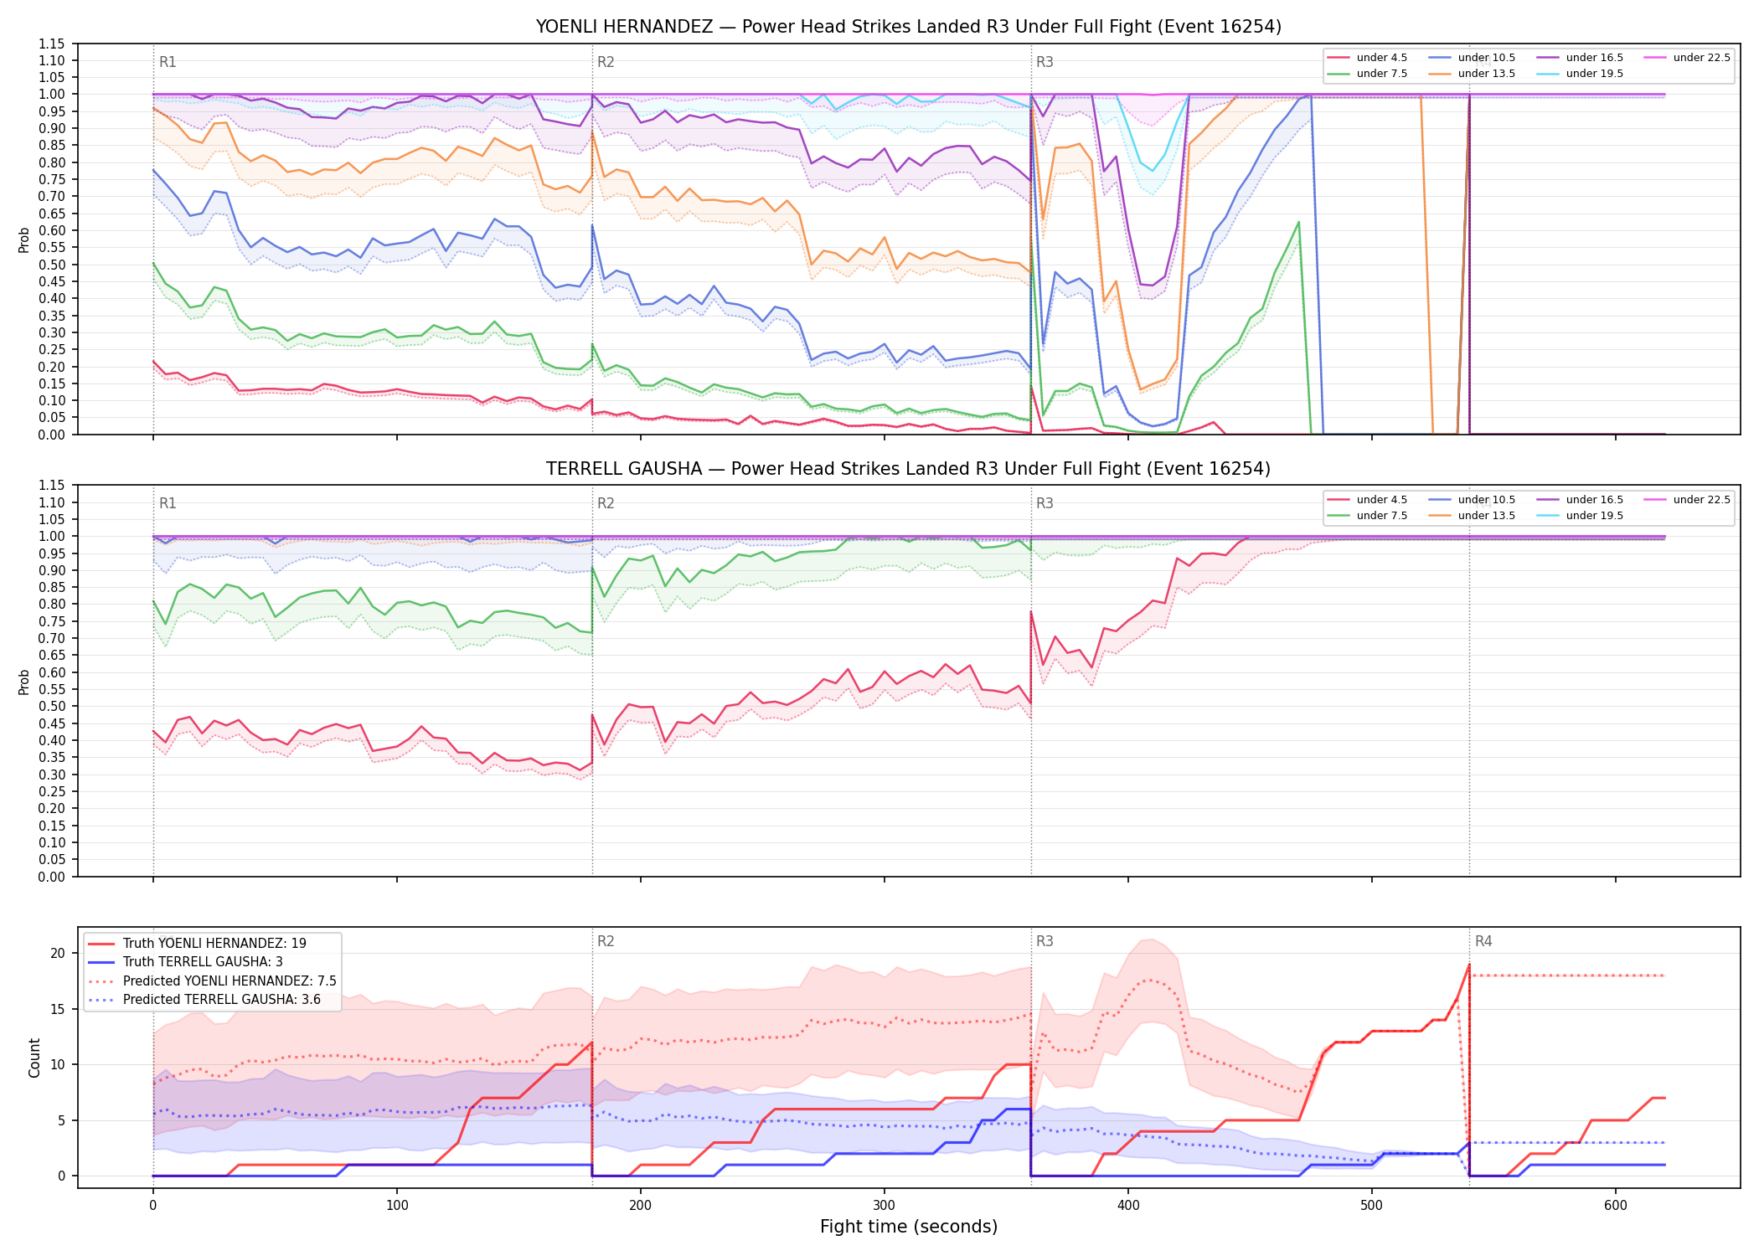The image size is (1759, 1256).
Task: Click 'under 16.5' in the Gausha chart legend
Action: (1580, 500)
